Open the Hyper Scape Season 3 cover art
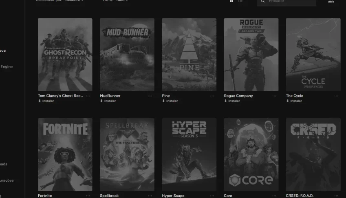 [189, 154]
